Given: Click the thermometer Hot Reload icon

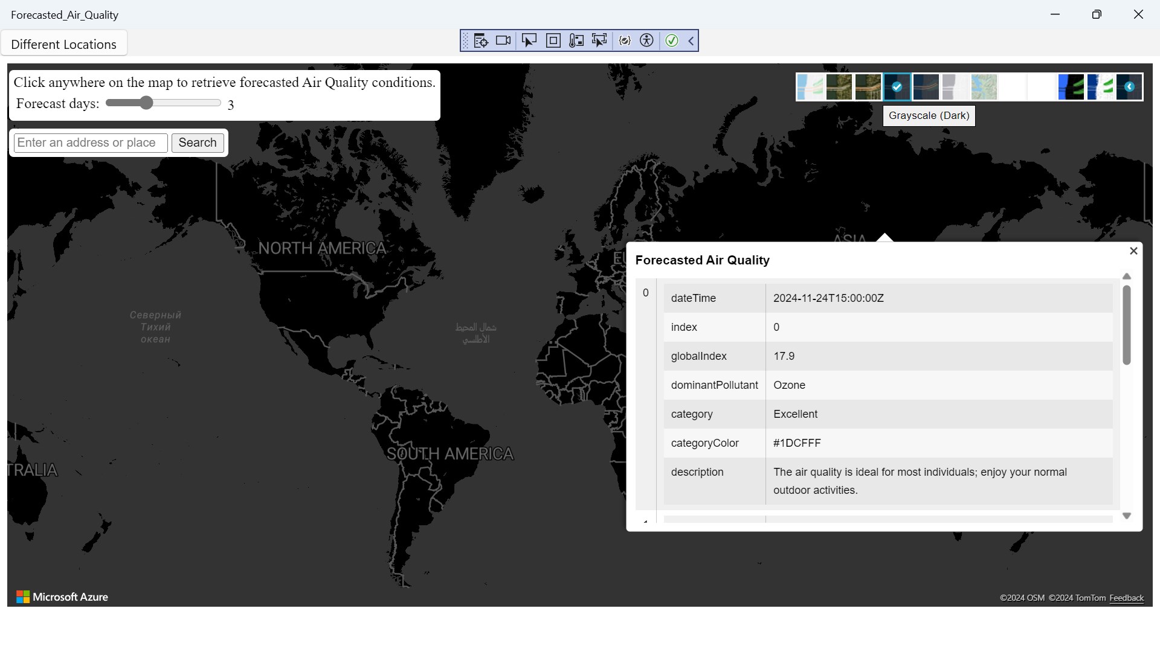Looking at the screenshot, I should (576, 40).
